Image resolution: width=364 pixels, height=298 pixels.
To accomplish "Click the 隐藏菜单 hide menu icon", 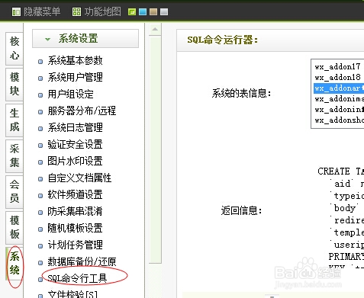I will point(16,11).
